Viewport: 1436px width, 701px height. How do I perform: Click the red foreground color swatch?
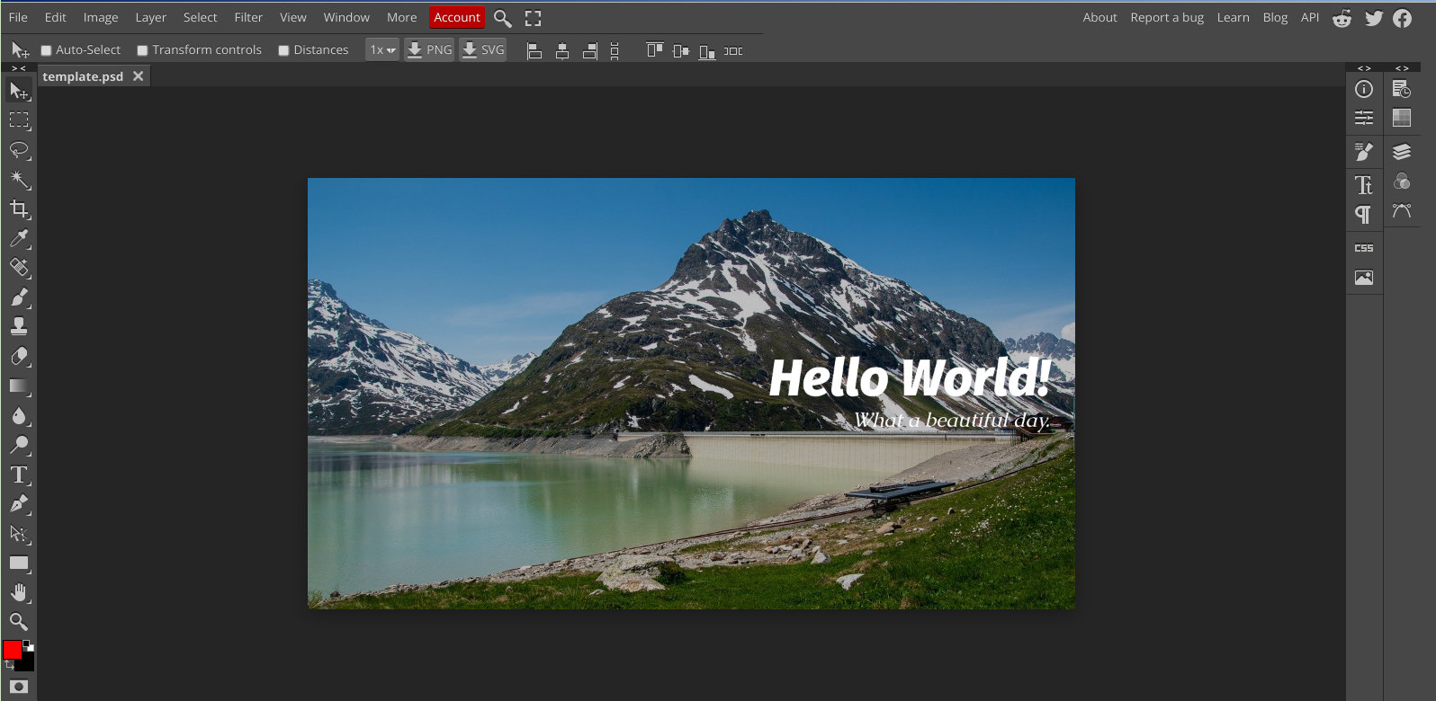pyautogui.click(x=13, y=650)
